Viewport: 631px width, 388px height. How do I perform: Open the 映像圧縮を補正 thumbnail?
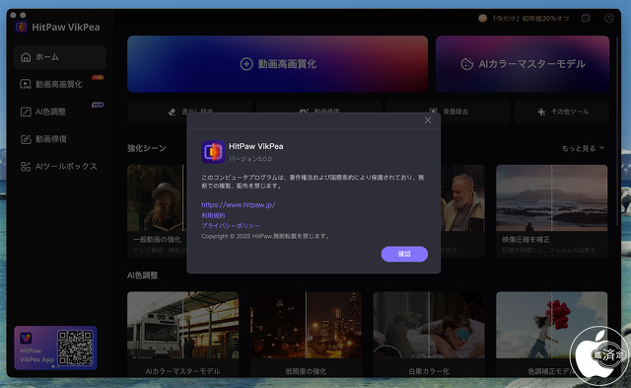[x=552, y=197]
